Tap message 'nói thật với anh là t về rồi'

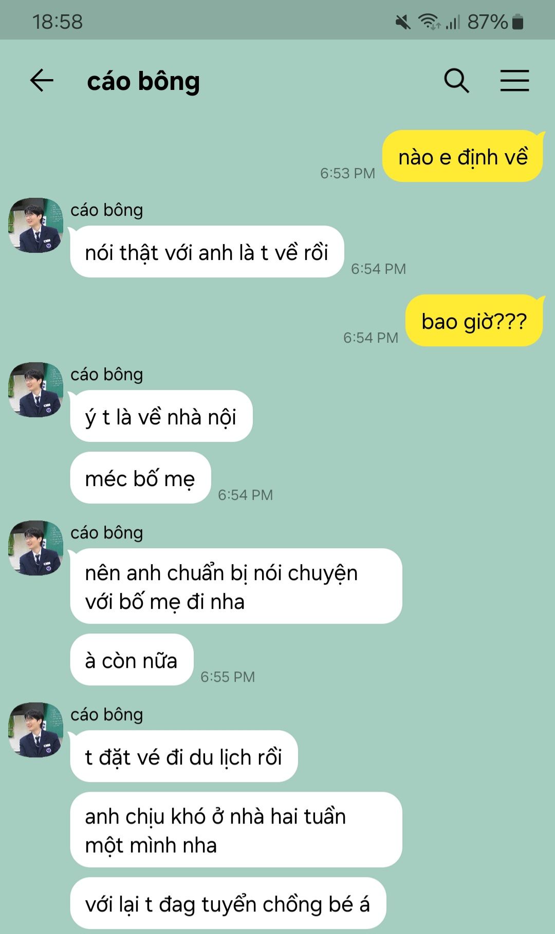207,252
